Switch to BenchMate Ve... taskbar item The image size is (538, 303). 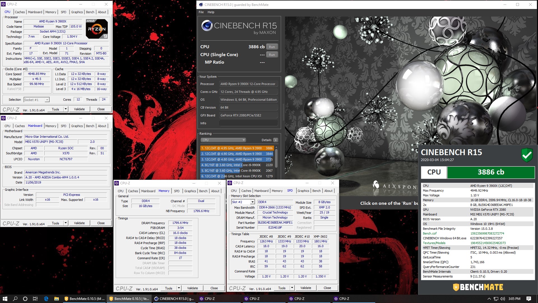pyautogui.click(x=129, y=299)
